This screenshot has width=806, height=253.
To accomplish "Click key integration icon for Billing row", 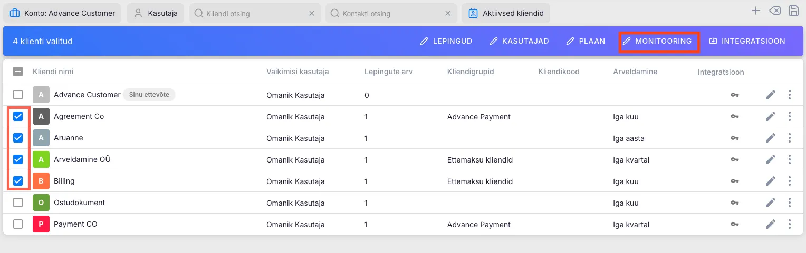I will pyautogui.click(x=734, y=181).
